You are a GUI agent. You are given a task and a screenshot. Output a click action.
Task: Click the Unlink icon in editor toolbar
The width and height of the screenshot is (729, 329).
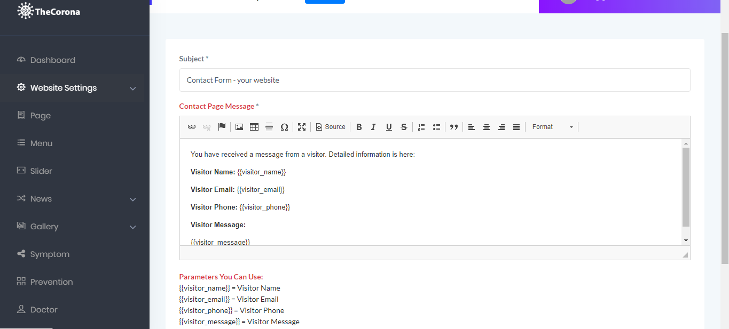207,127
